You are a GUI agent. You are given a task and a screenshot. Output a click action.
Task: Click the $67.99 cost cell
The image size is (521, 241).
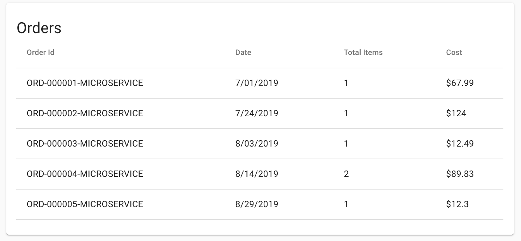[460, 83]
